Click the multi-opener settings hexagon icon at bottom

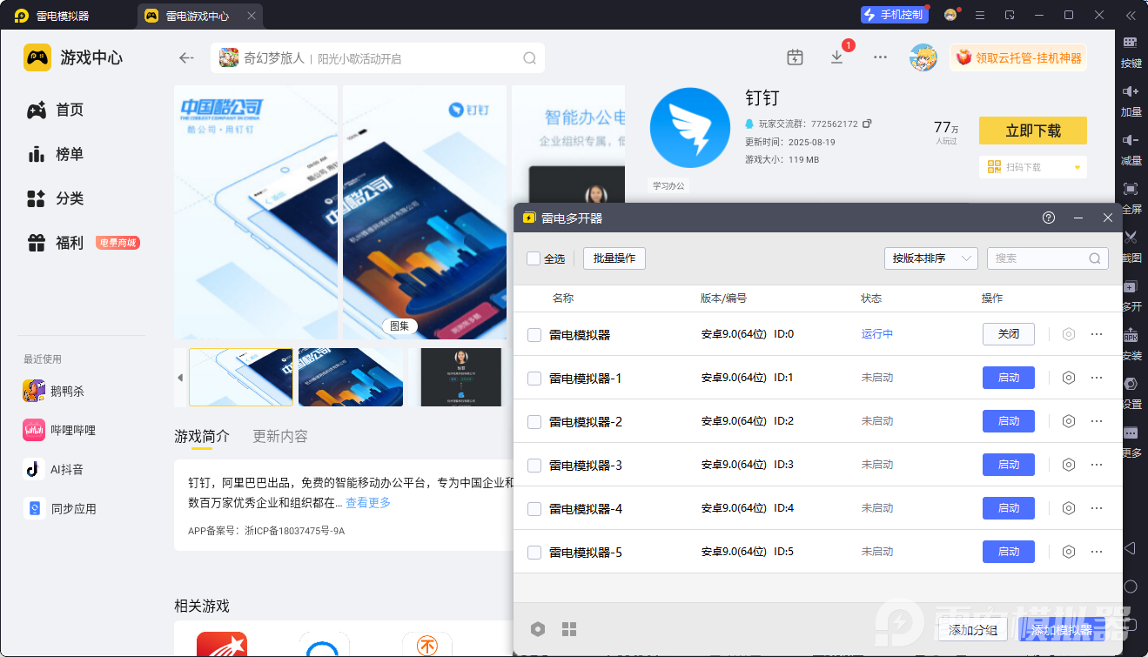click(x=538, y=629)
